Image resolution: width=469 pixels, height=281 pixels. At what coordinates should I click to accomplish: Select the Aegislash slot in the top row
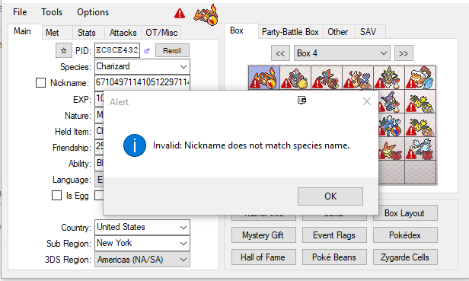(389, 78)
